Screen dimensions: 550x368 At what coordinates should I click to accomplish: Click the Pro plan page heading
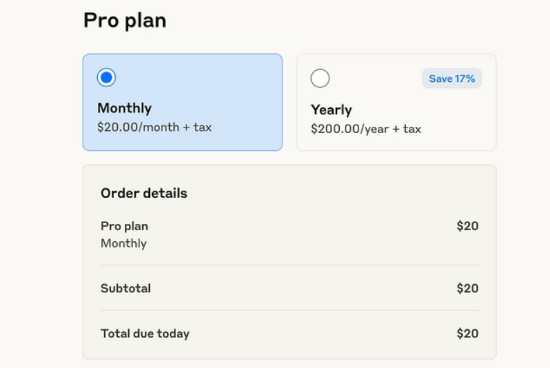[125, 20]
